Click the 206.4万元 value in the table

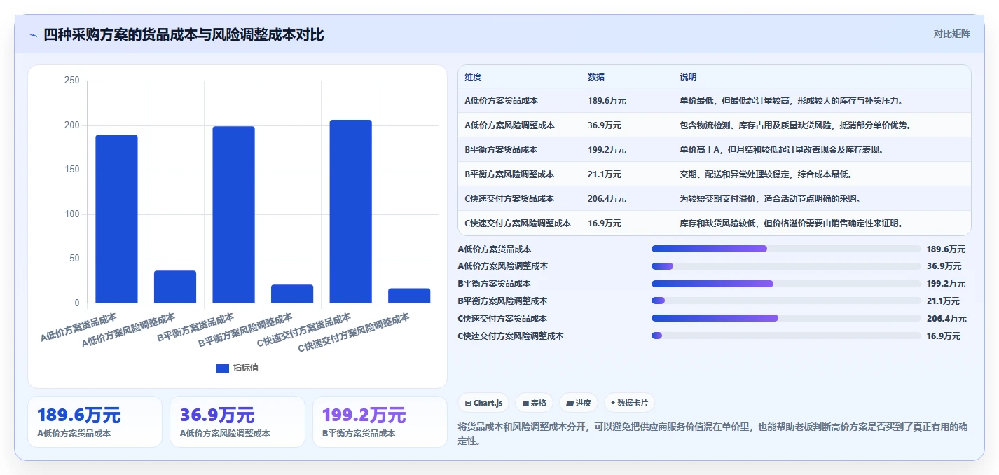click(607, 199)
